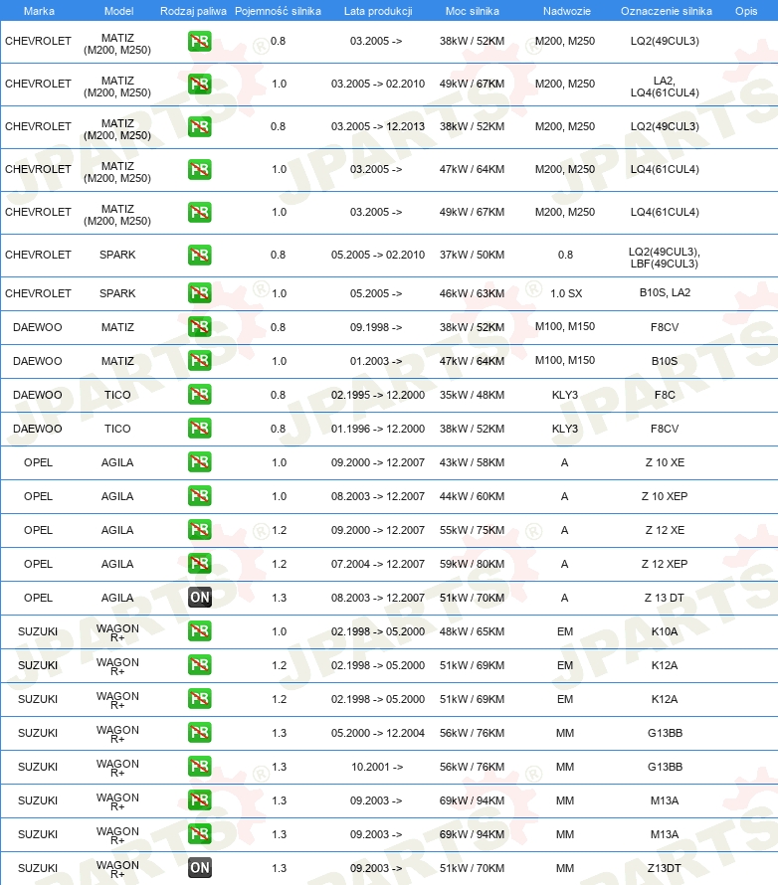Click the Model column header
Screen dimensions: 778x885
118,11
